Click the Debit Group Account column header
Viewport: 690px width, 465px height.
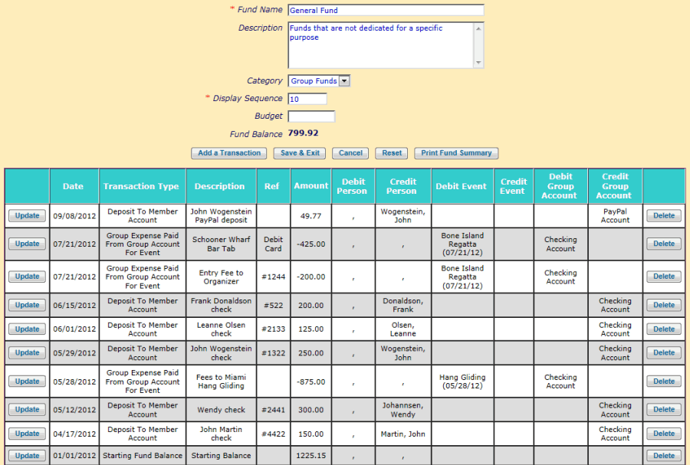pos(560,186)
